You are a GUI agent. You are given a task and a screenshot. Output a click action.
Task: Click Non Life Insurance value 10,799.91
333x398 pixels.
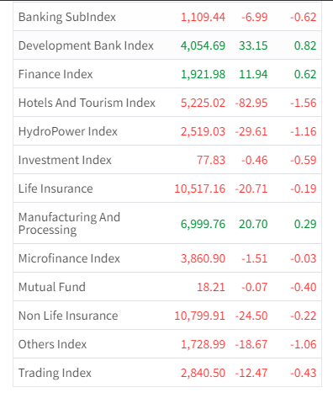pyautogui.click(x=200, y=316)
